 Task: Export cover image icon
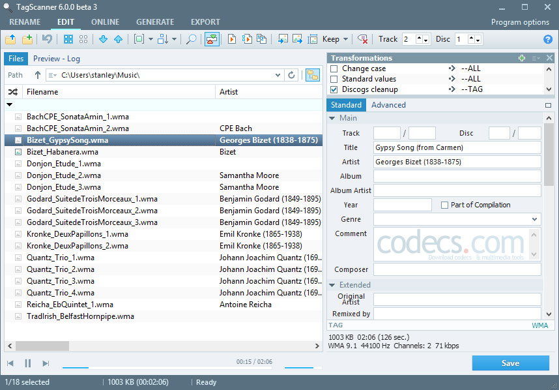coord(297,39)
